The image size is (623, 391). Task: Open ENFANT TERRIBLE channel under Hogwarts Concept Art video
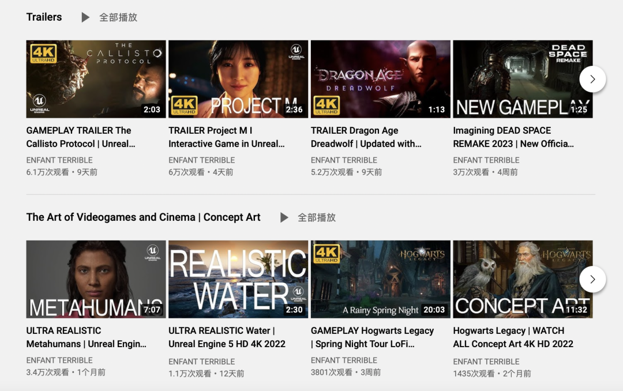[486, 362]
